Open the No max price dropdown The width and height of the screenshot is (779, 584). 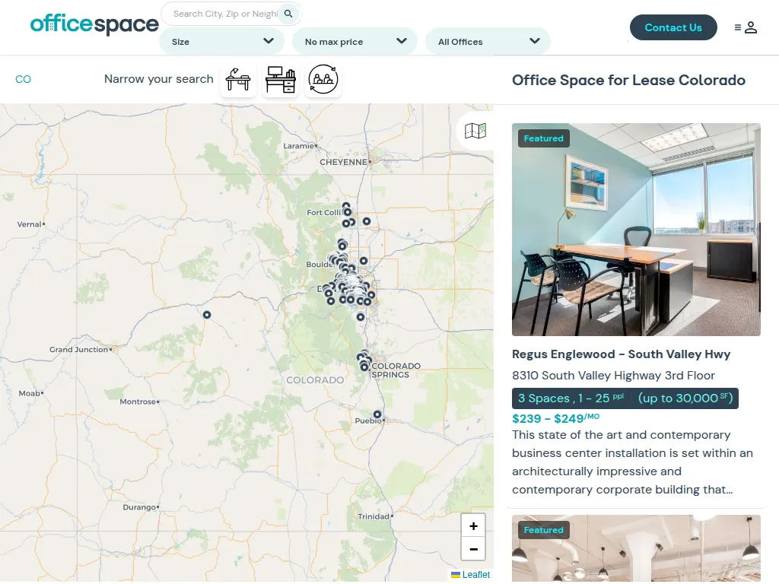(355, 41)
